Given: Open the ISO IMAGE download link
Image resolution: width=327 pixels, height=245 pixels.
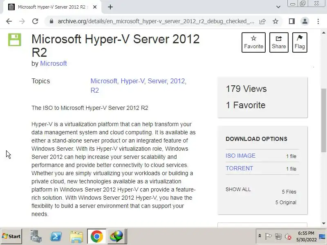Looking at the screenshot, I should click(240, 156).
